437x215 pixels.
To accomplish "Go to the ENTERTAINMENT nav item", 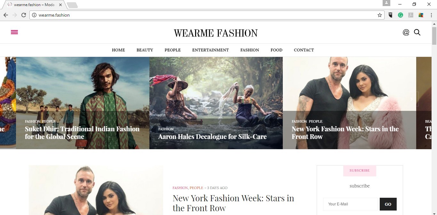I will tap(211, 50).
